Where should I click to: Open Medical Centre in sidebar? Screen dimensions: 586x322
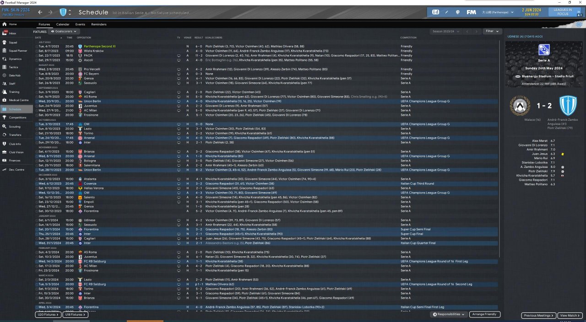pos(16,100)
